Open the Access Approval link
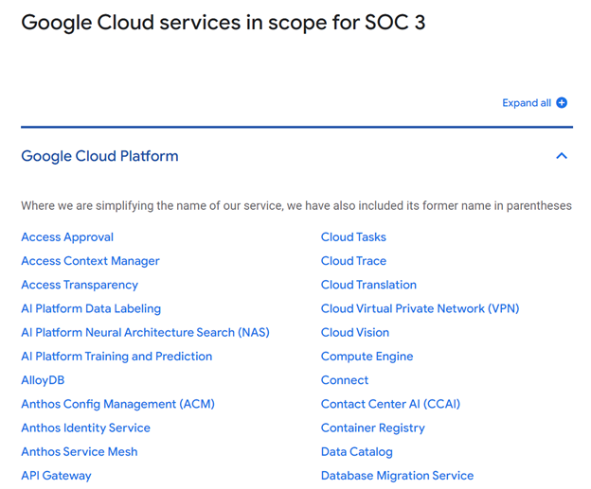 67,237
